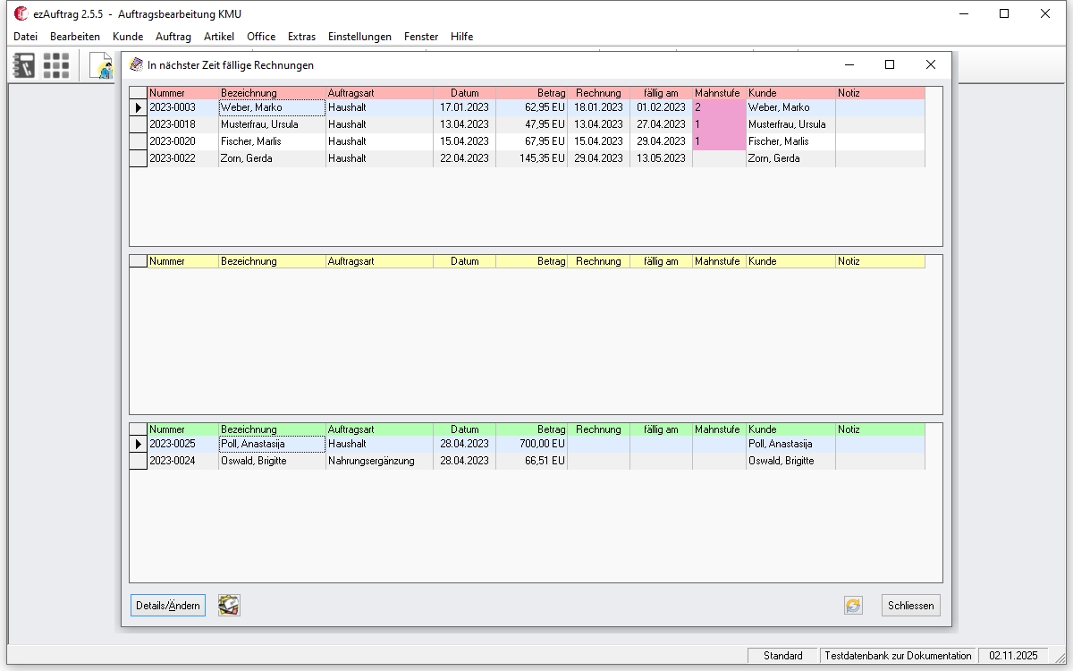Select invoice number 2023-0020
The height and width of the screenshot is (671, 1073).
[x=183, y=141]
